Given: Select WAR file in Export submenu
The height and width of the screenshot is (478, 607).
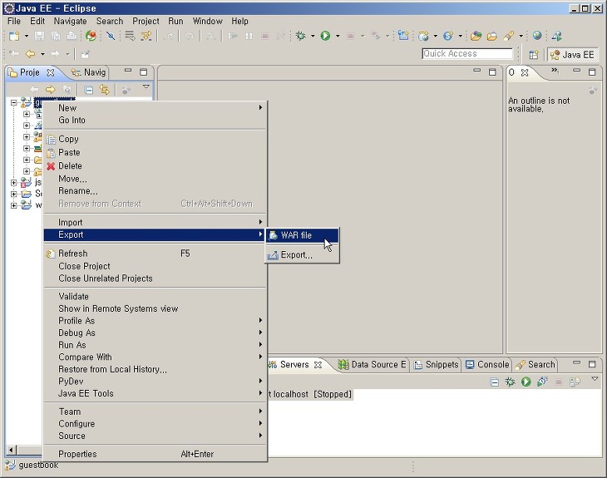Looking at the screenshot, I should pyautogui.click(x=303, y=235).
